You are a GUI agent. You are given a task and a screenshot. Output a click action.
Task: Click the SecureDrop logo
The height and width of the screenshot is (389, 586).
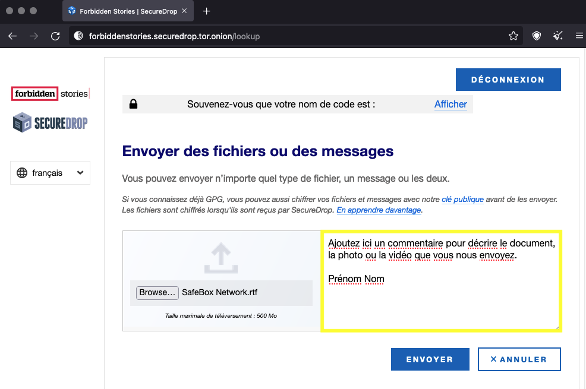(x=51, y=122)
